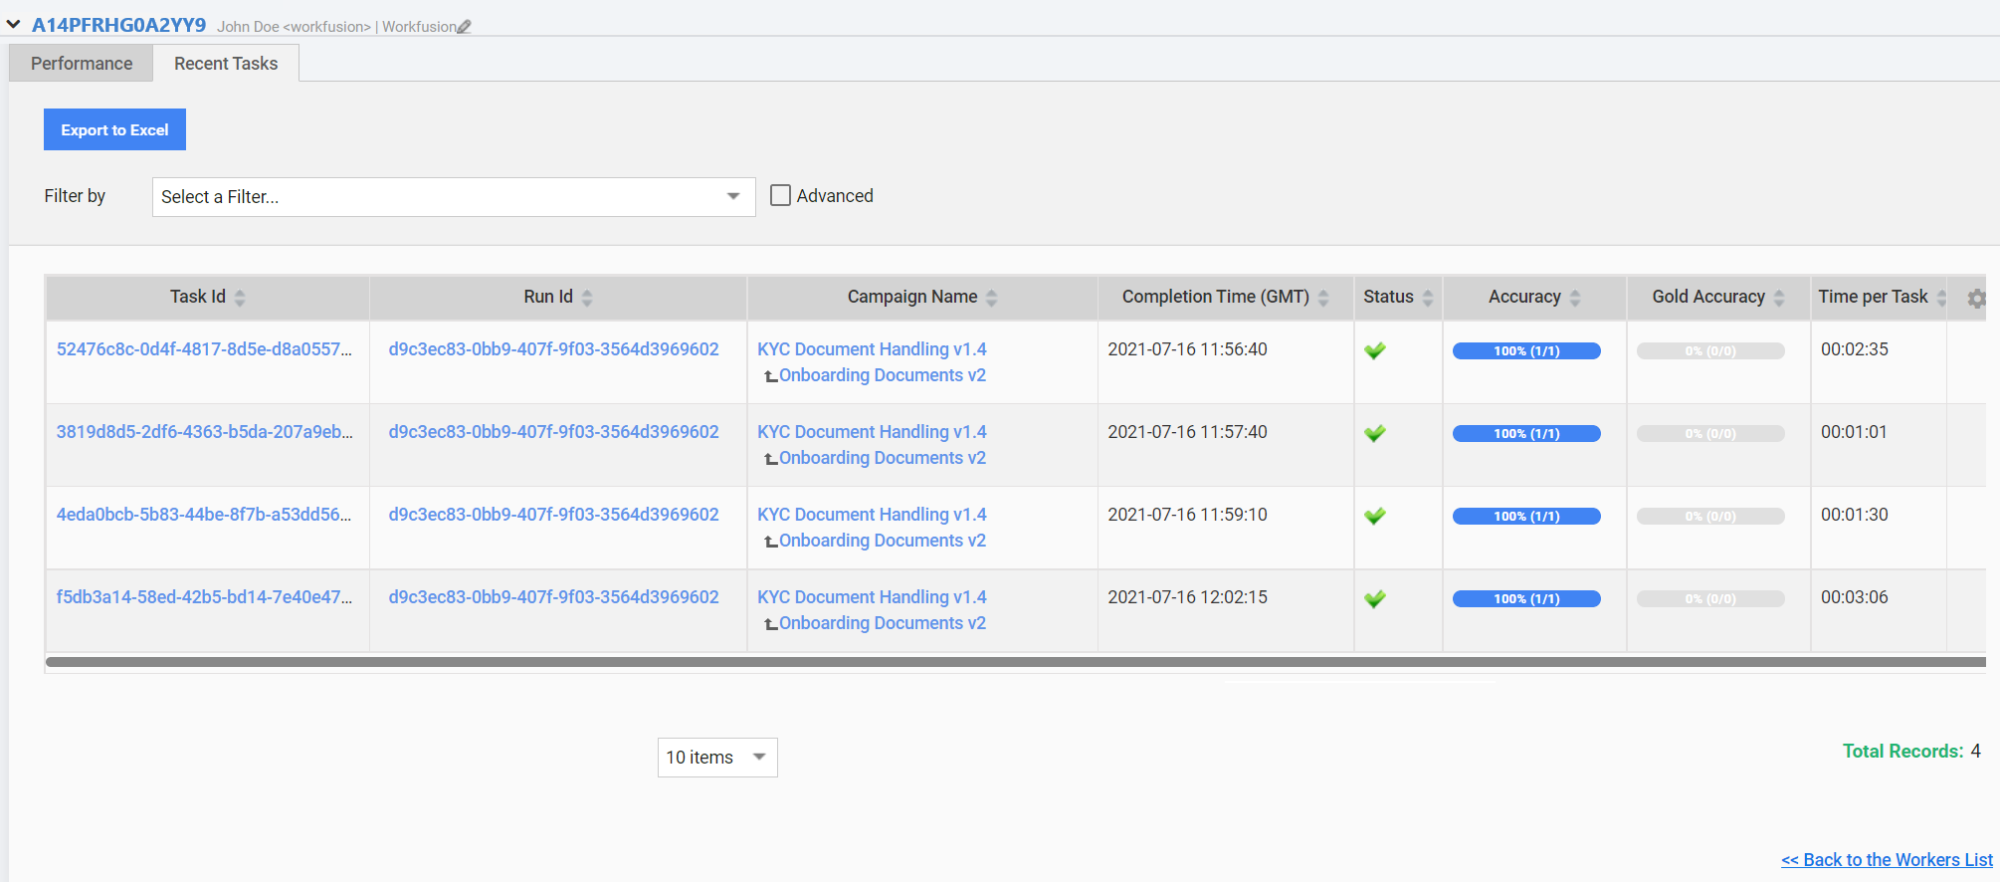
Task: Enable the Advanced filter checkbox
Action: coord(781,196)
